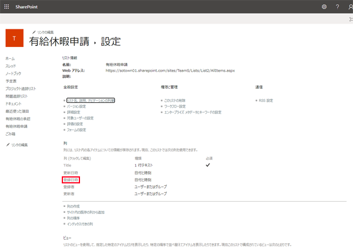Open 有給休暇の承認 in the left navigation
The height and width of the screenshot is (251, 353).
pos(18,119)
